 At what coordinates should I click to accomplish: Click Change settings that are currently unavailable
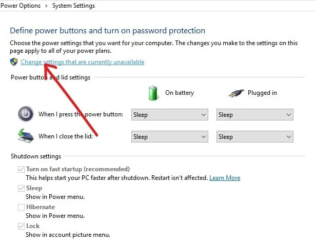pos(82,62)
